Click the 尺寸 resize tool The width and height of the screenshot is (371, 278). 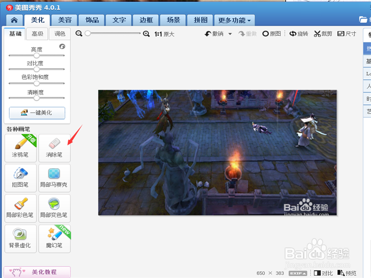[347, 34]
